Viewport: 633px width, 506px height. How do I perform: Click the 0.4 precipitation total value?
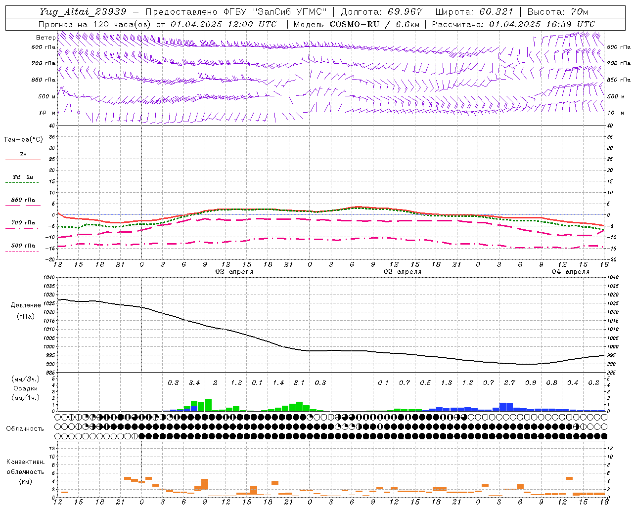click(573, 382)
